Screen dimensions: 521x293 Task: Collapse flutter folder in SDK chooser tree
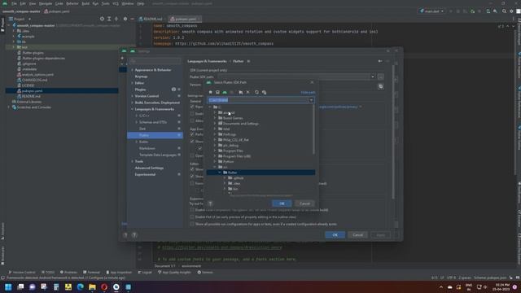coord(220,173)
